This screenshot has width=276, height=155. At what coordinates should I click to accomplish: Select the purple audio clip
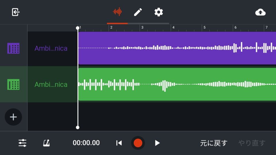point(177,48)
